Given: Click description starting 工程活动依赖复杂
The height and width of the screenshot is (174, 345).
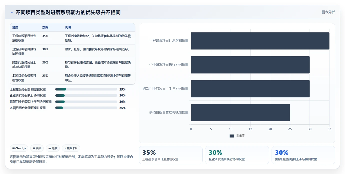Looking at the screenshot, I should tap(98, 38).
